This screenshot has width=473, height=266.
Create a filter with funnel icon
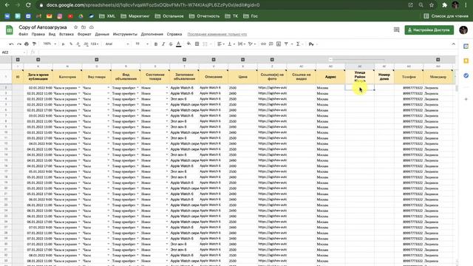coord(286,44)
